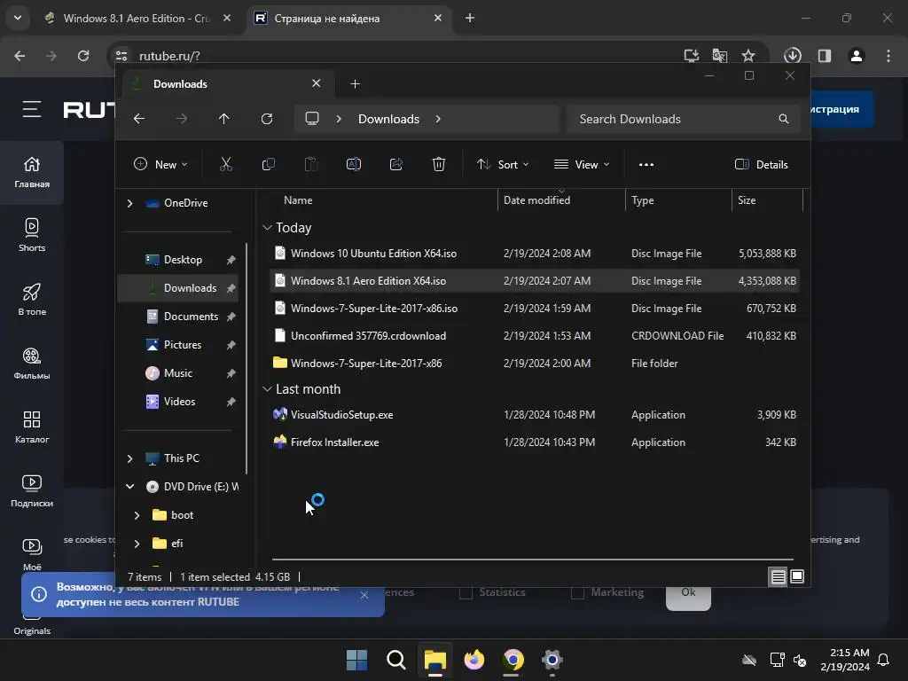Click the search magnifier in Search Downloads
This screenshot has height=681, width=908.
click(x=784, y=119)
